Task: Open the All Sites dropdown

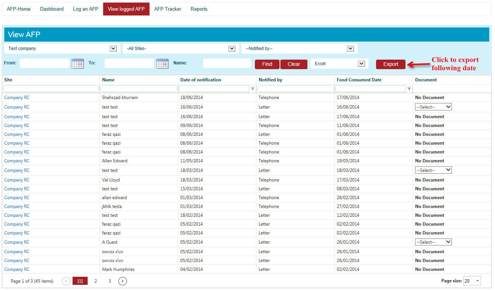Action: (232, 49)
